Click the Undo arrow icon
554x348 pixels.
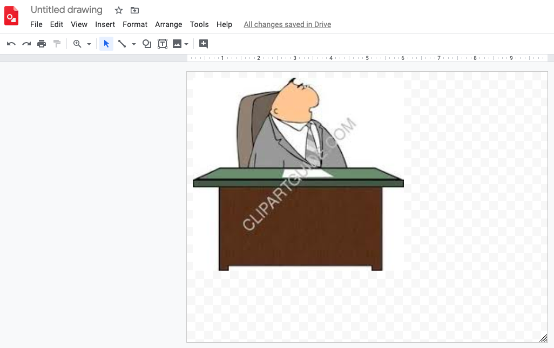(x=11, y=44)
